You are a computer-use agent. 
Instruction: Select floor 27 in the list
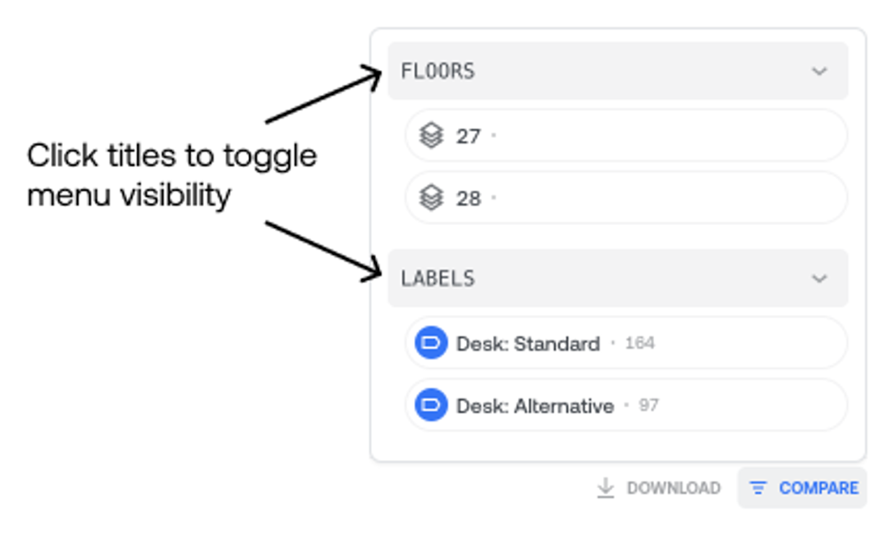click(626, 135)
